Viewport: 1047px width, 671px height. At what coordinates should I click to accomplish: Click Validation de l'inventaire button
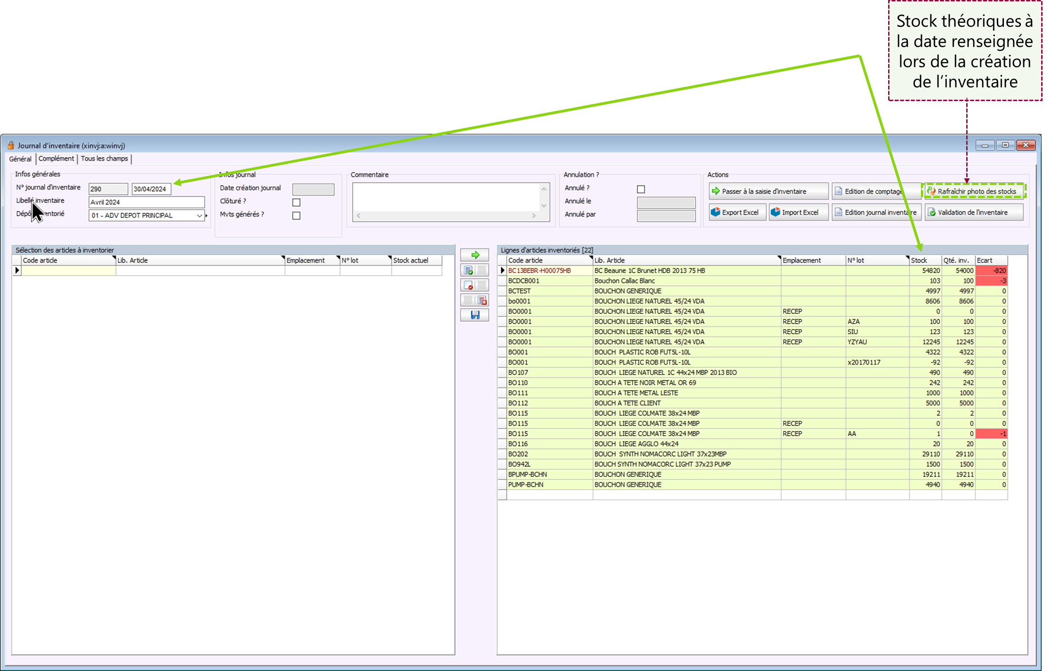[x=973, y=212]
